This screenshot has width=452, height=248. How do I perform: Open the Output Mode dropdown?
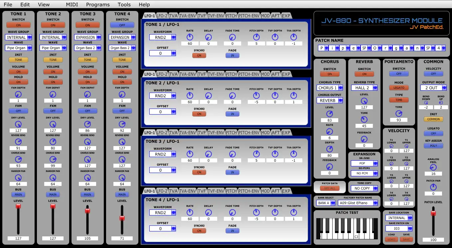pos(433,88)
